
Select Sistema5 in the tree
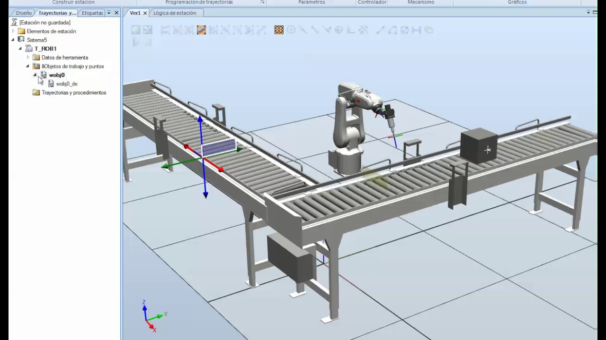[37, 40]
